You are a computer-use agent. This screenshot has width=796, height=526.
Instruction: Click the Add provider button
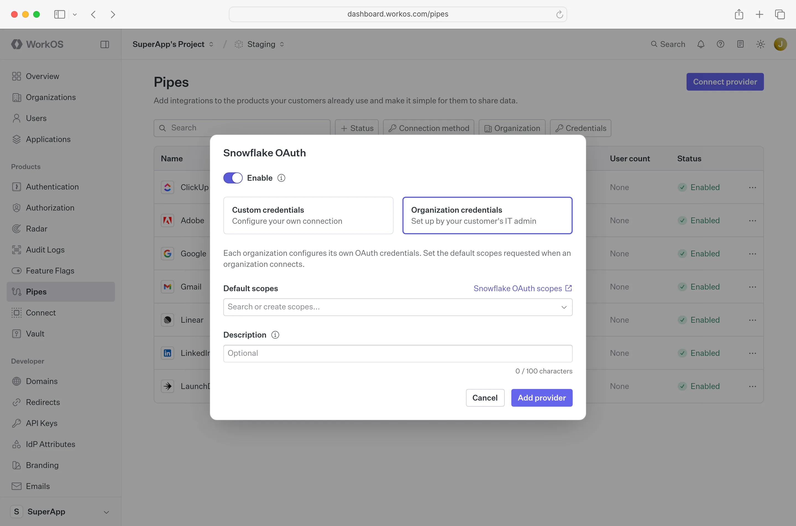pos(542,398)
